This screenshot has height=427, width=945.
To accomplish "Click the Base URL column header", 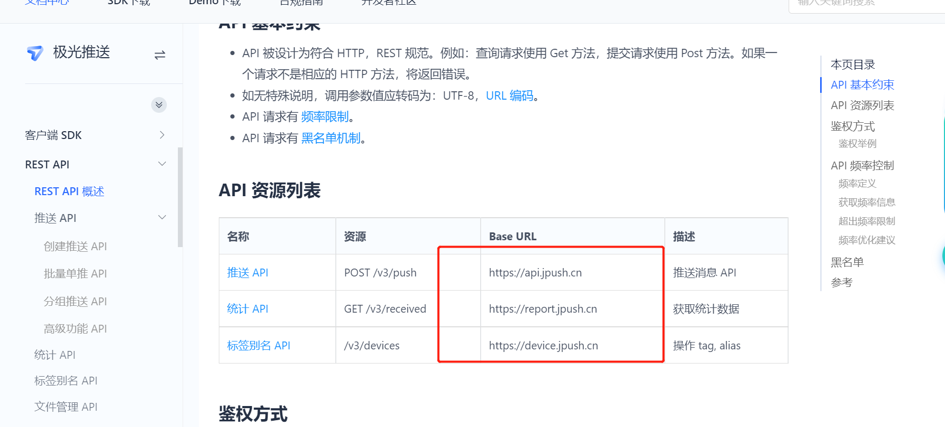I will (x=572, y=236).
